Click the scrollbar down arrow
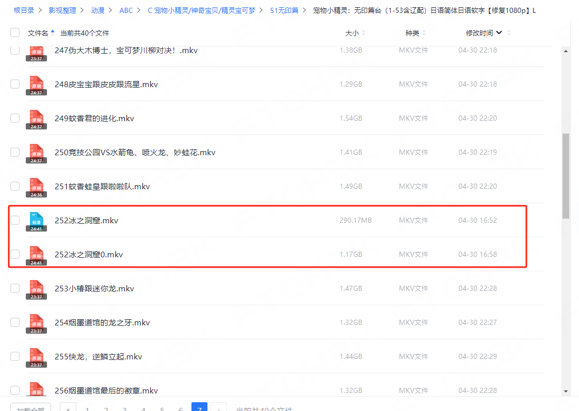Viewport: 579px width, 411px height. 566,391
